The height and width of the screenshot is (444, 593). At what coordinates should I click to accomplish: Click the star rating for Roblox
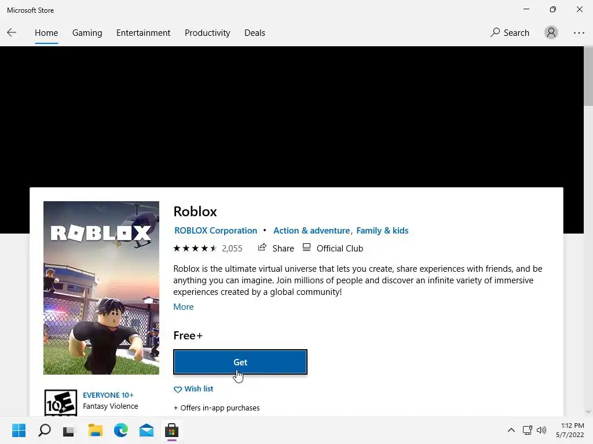coord(195,249)
